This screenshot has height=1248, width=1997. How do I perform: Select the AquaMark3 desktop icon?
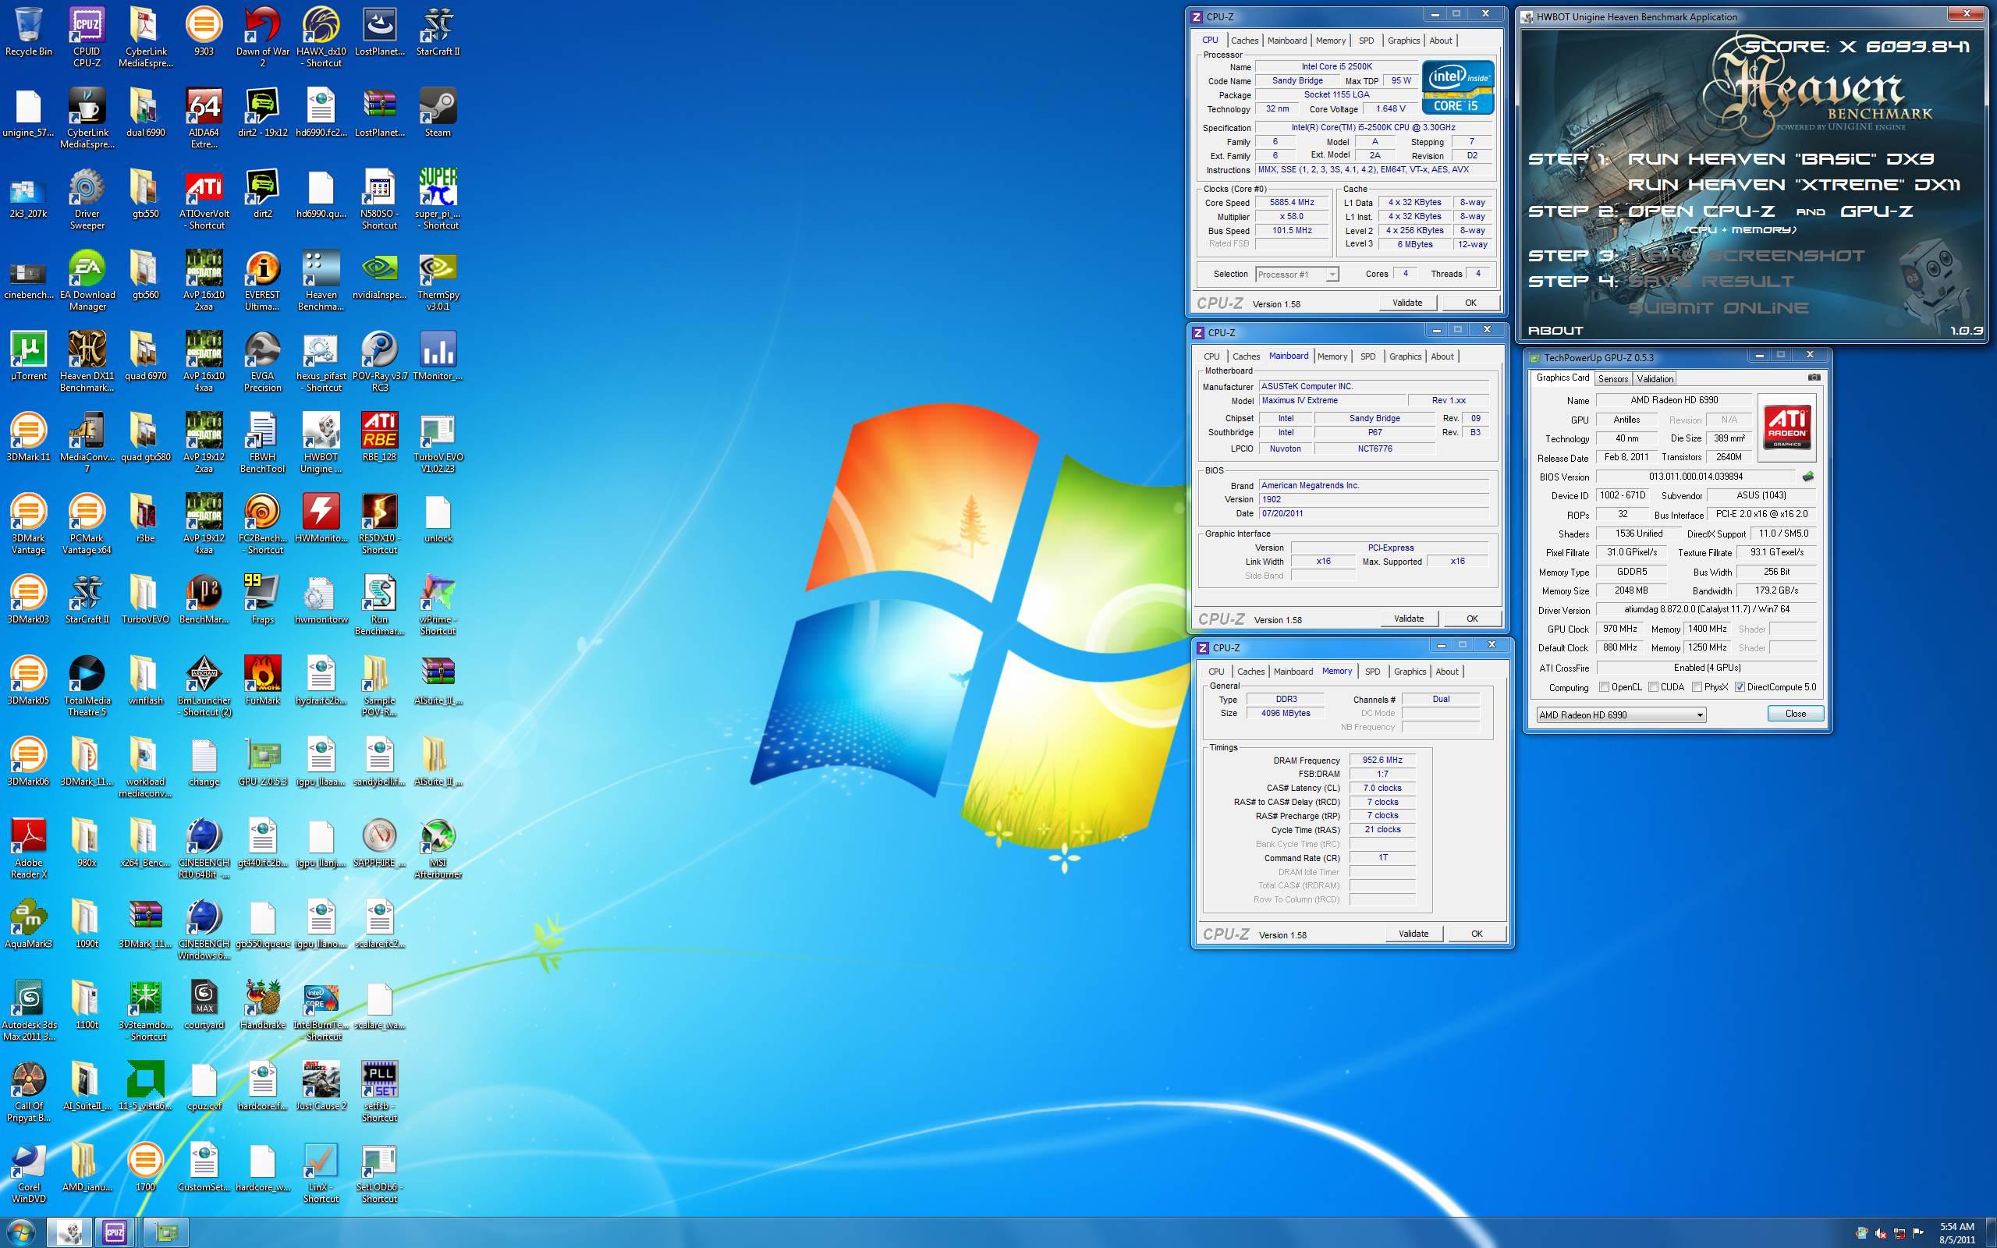[28, 923]
